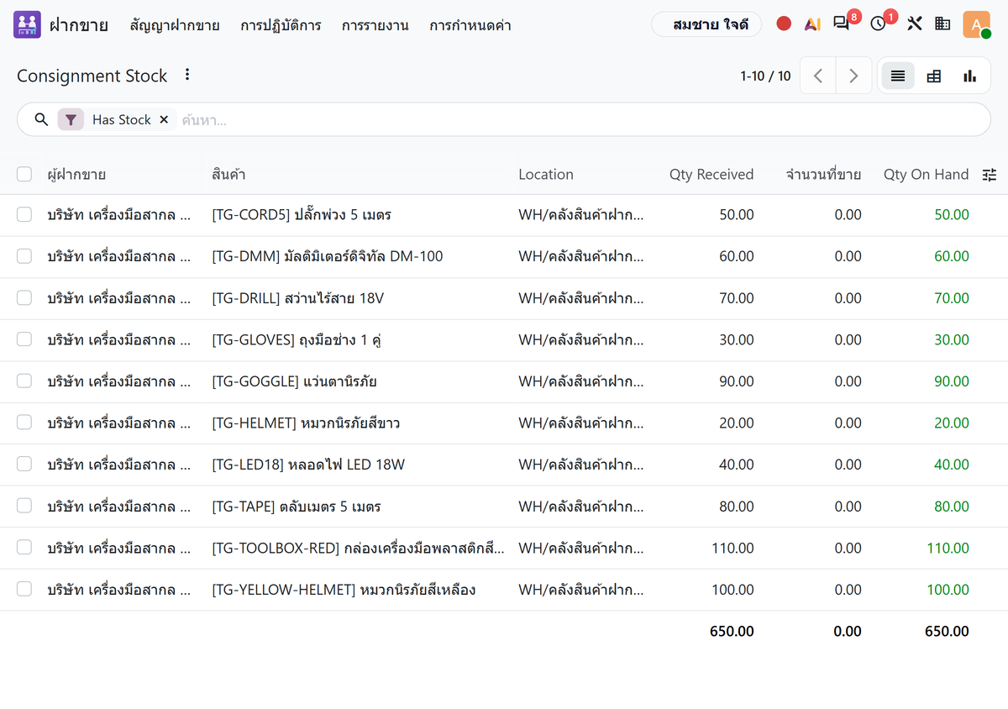Open the TG-LED18 product row

click(504, 465)
